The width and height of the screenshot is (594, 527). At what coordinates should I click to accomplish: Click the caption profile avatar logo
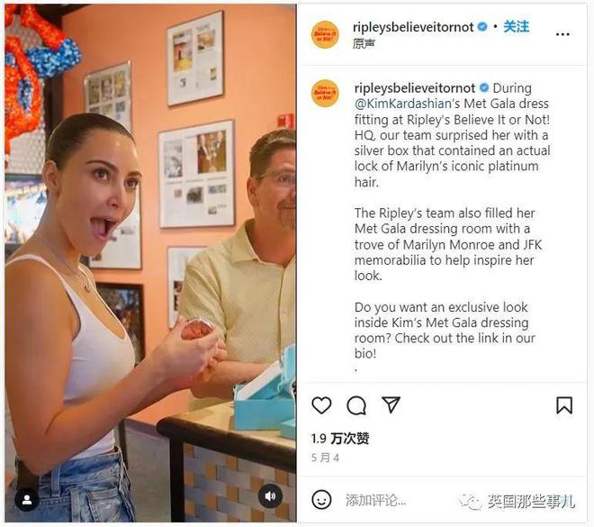tap(325, 94)
